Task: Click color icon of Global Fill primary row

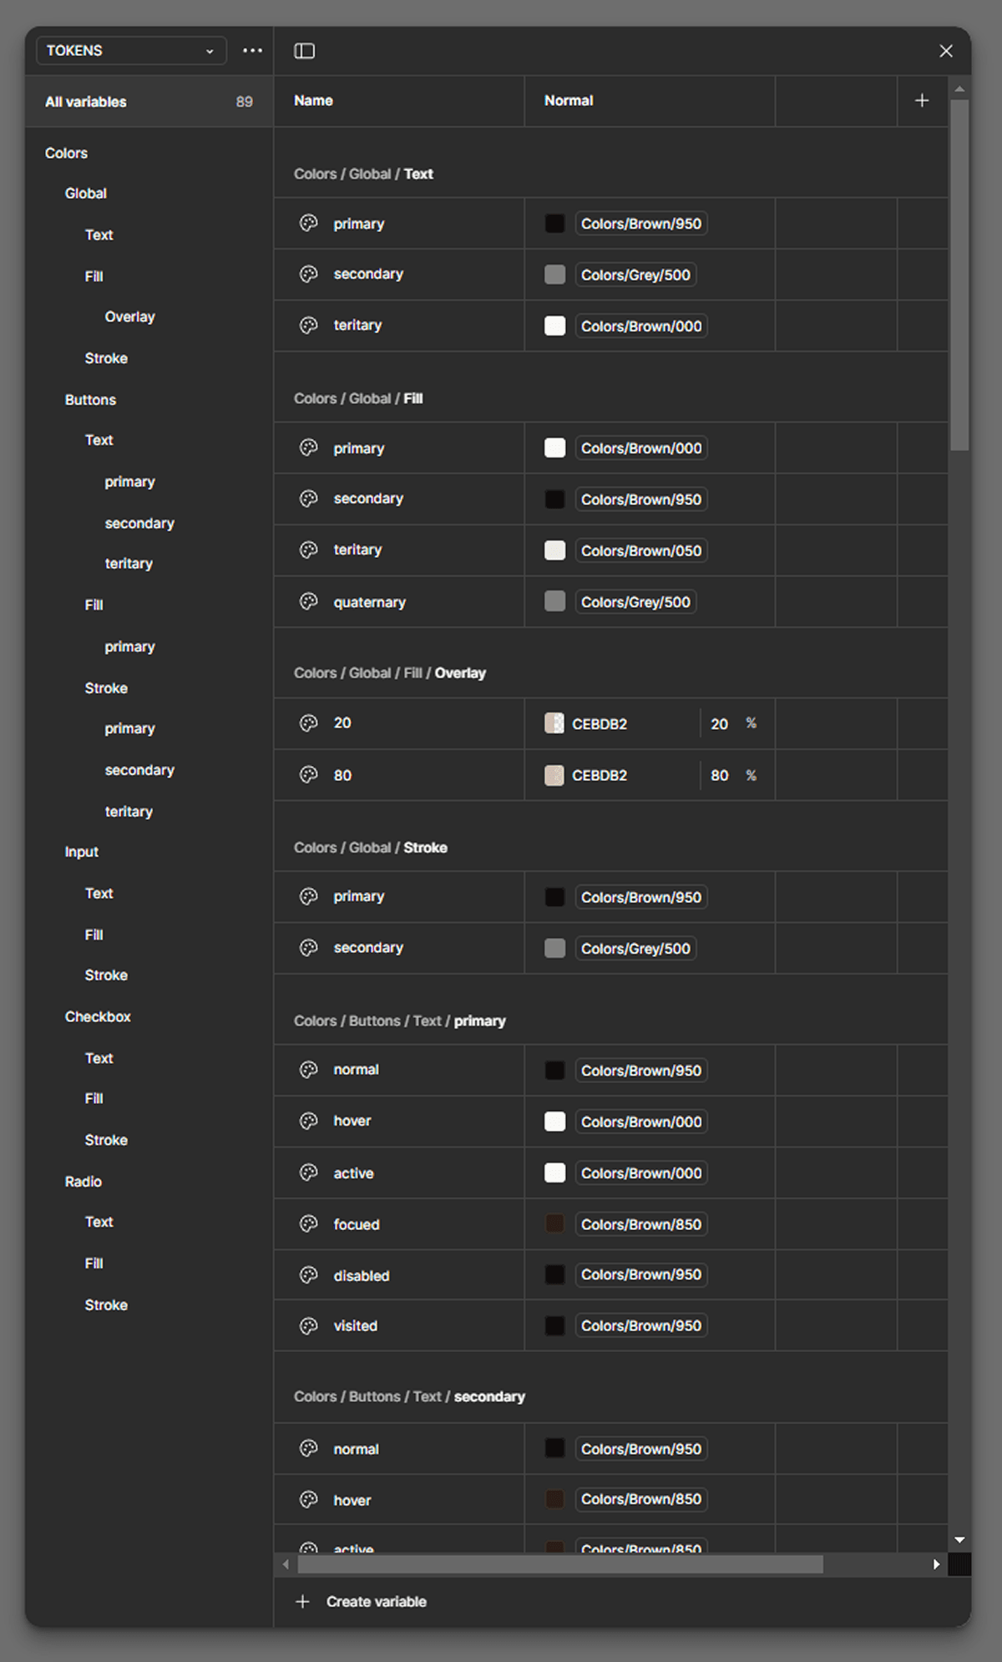Action: click(309, 448)
